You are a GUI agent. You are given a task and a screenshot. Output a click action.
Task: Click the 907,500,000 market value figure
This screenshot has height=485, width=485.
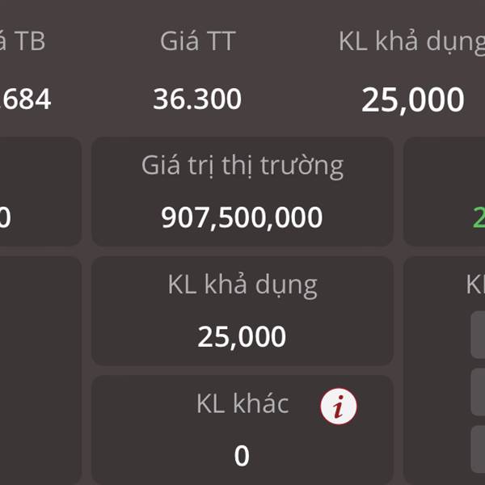tap(242, 217)
